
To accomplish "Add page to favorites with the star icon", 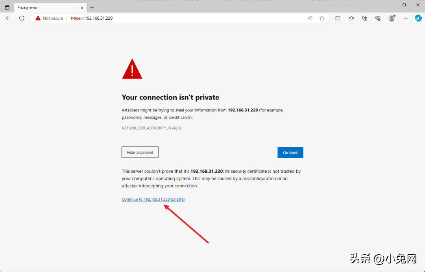I will [322, 18].
